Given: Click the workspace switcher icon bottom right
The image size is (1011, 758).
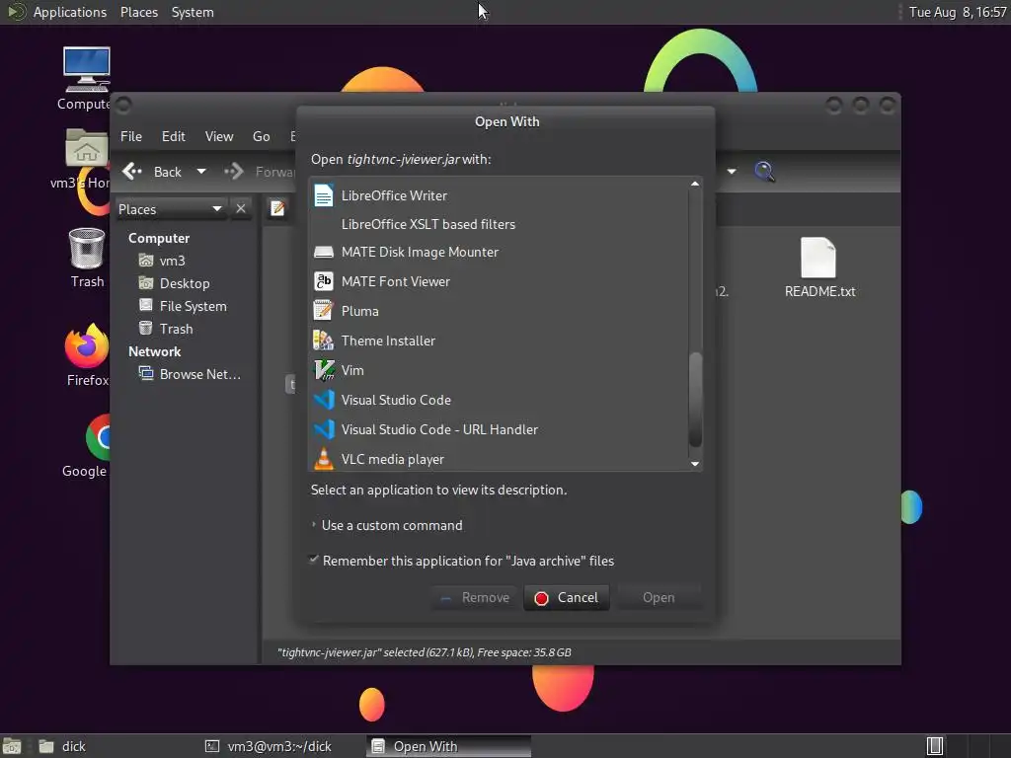Looking at the screenshot, I should [x=935, y=746].
